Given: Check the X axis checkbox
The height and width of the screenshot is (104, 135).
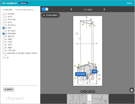Looking at the screenshot, I should (4, 58).
